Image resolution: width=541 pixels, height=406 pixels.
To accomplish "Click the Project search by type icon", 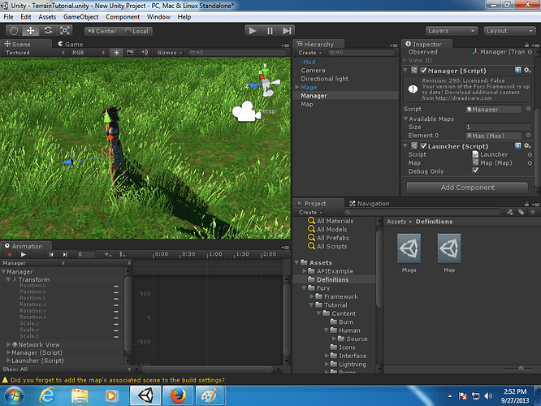I will 509,212.
